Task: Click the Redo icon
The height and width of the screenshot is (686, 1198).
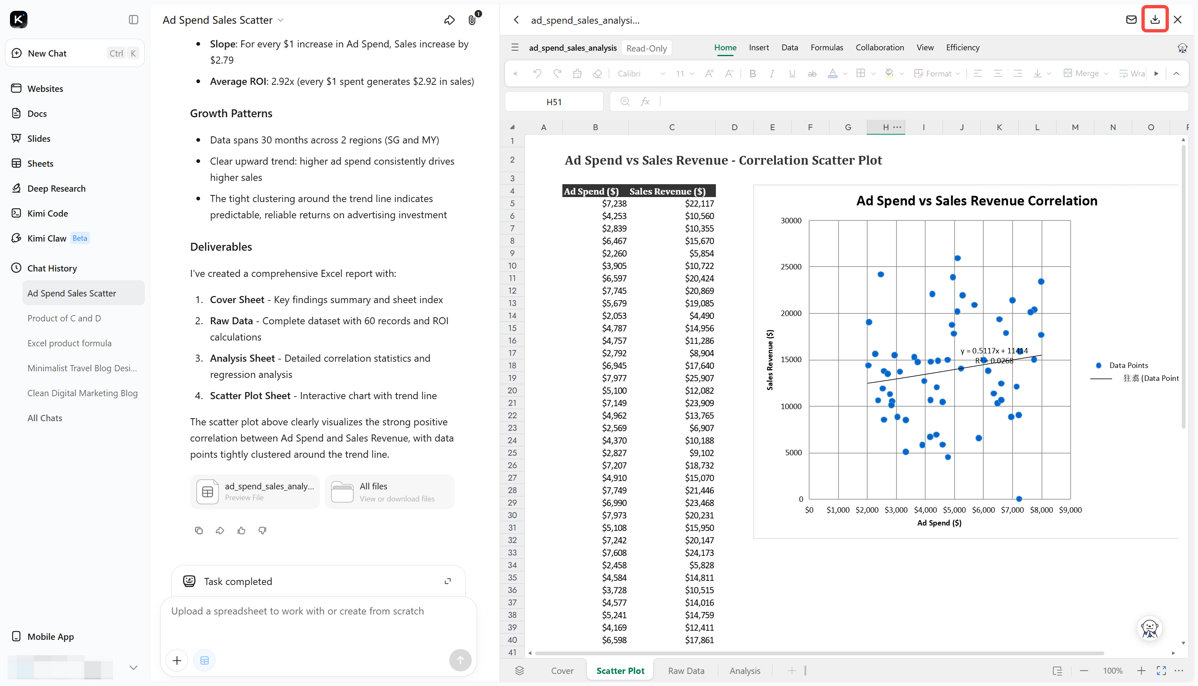Action: click(557, 74)
